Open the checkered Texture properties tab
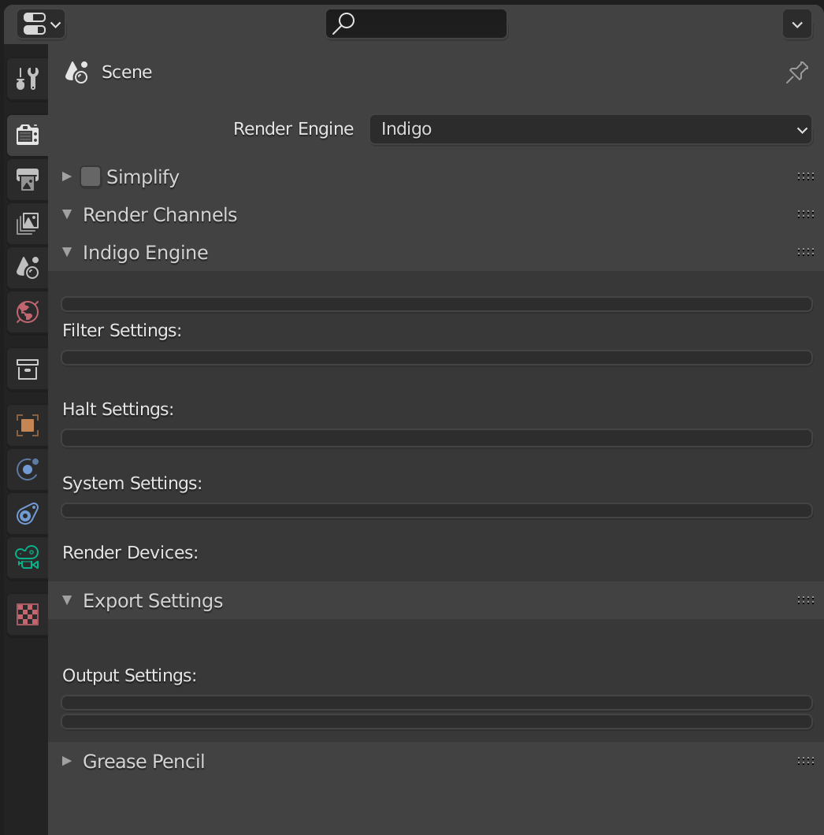Screen dimensions: 824x835 point(27,614)
